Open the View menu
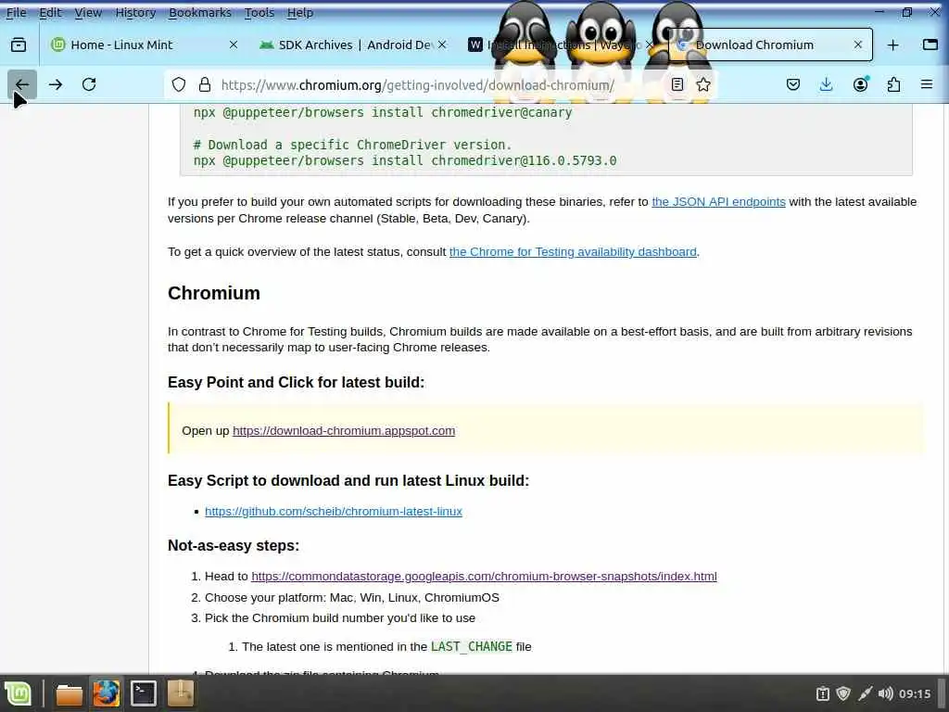This screenshot has width=949, height=712. coord(88,12)
